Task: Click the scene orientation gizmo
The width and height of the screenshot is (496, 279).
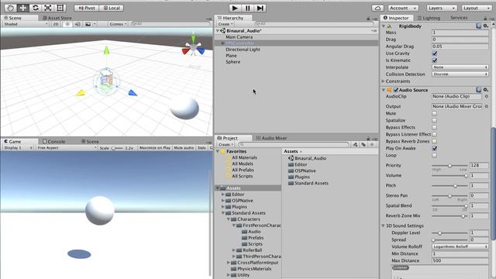Action: (x=193, y=47)
